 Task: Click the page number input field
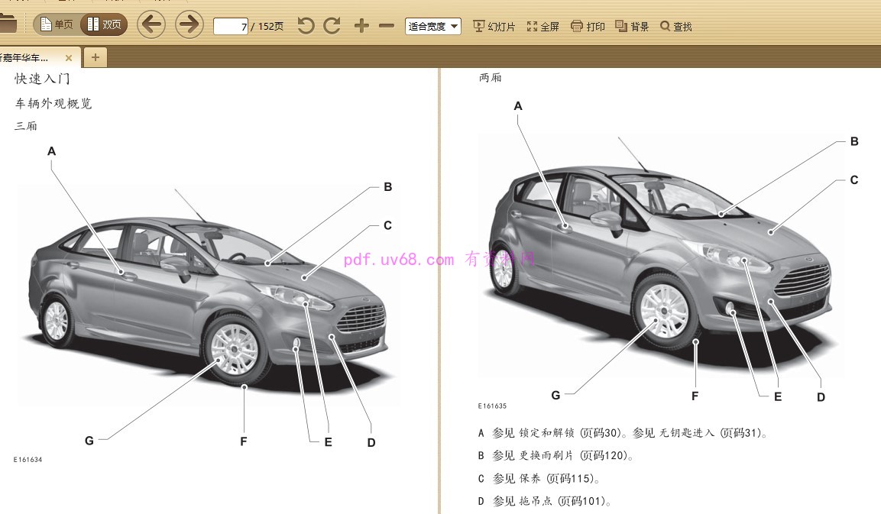coord(231,27)
